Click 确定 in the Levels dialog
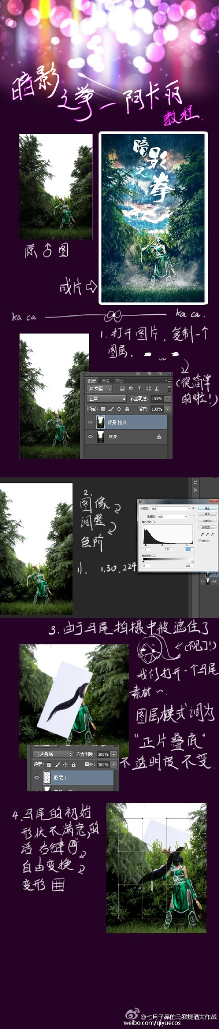The image size is (219, 1029). [207, 508]
